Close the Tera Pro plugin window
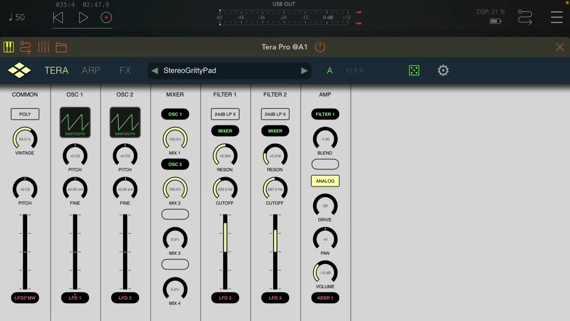 tap(560, 47)
